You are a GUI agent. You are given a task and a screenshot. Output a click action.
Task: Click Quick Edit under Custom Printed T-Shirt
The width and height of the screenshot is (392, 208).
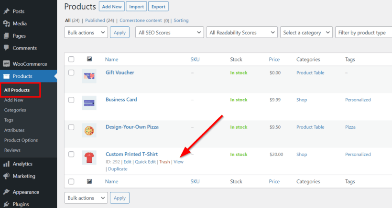click(x=145, y=162)
